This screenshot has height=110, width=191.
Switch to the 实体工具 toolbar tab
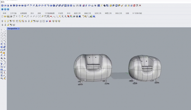pos(98,13)
